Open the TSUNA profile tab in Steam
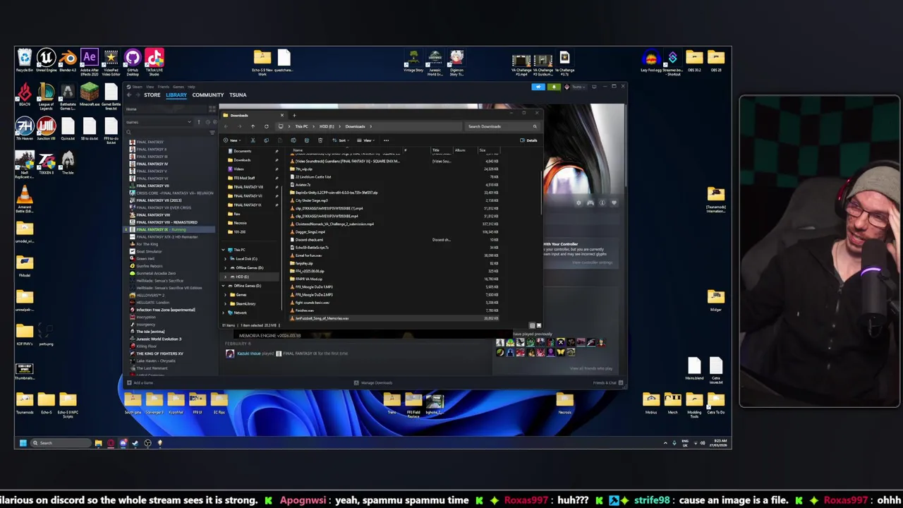Viewport: 903px width, 508px height. (238, 95)
